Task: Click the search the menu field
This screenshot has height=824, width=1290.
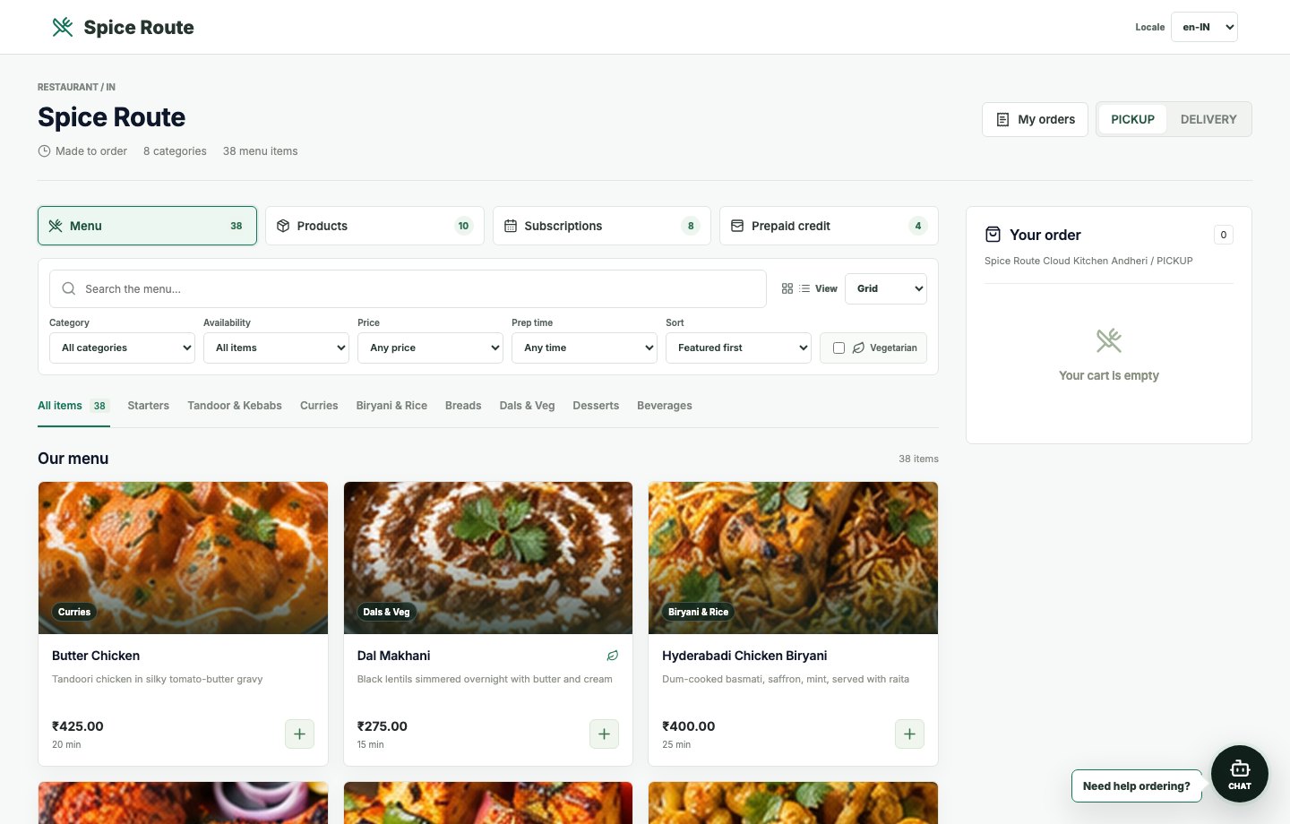Action: point(408,288)
